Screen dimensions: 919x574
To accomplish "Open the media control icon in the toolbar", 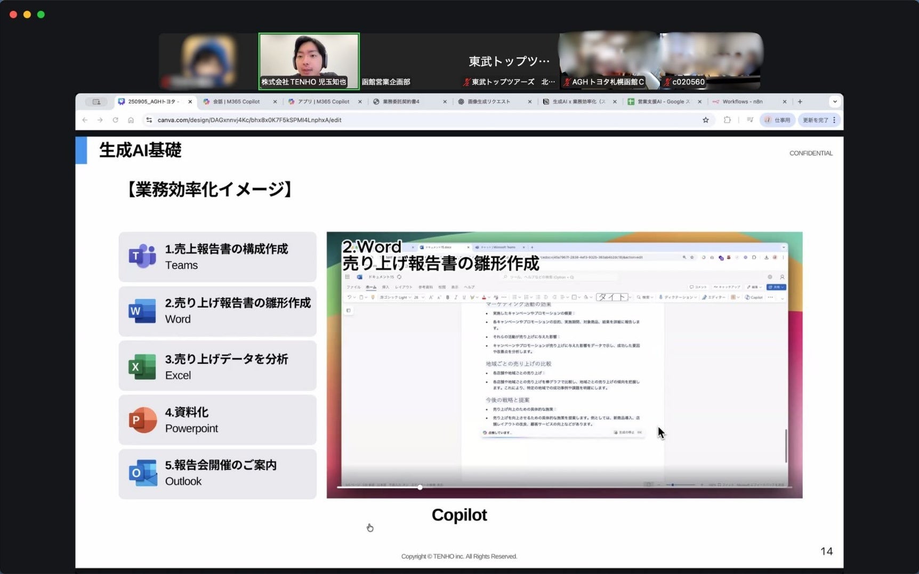I will click(x=750, y=120).
